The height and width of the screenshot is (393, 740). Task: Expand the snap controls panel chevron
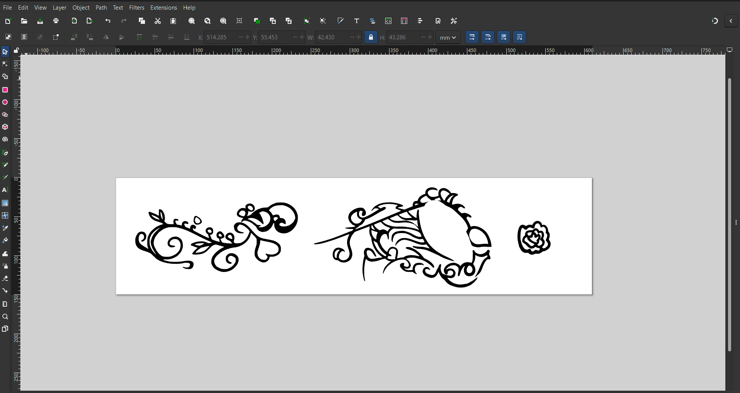[731, 21]
